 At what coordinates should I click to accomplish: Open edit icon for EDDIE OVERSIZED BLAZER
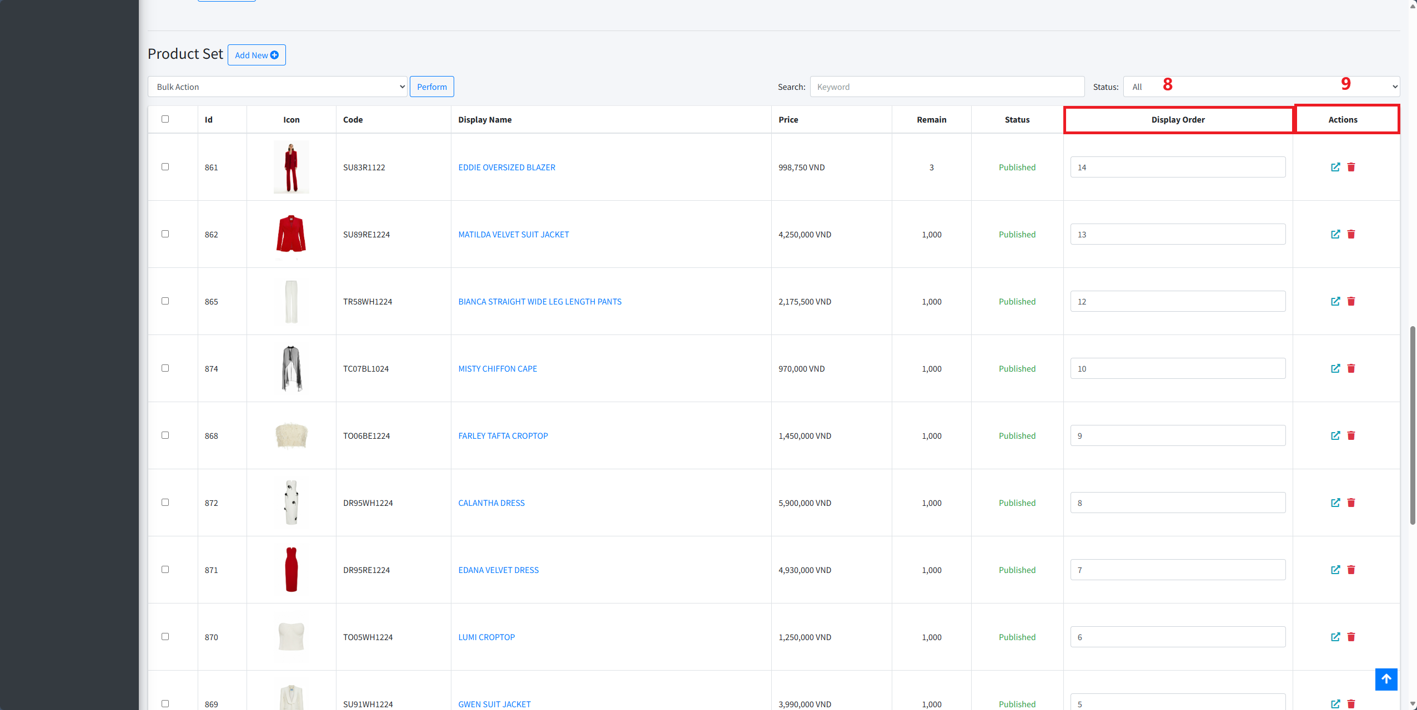click(x=1335, y=167)
